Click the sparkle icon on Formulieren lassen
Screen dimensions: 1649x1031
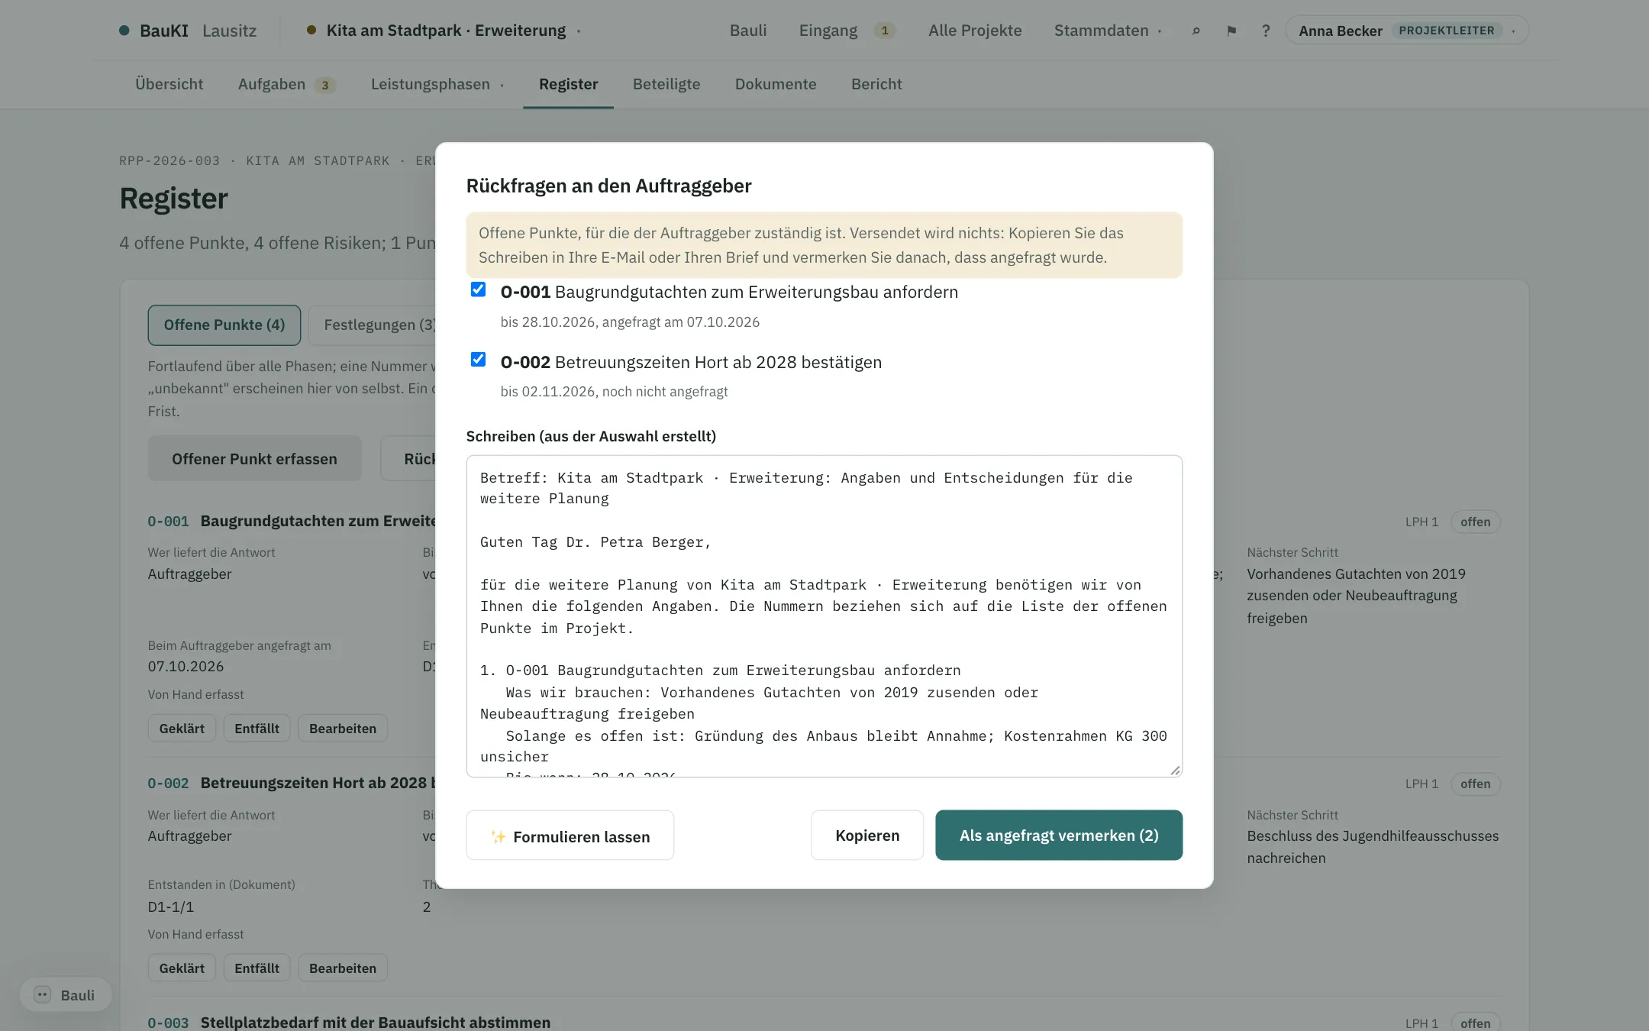[498, 836]
